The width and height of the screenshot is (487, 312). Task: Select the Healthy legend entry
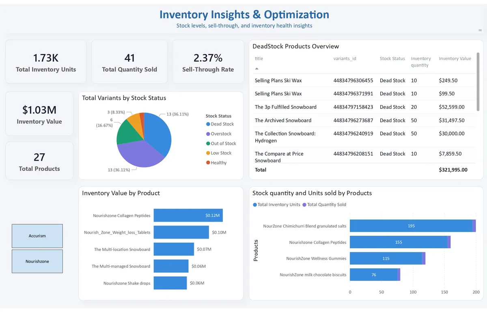(216, 163)
